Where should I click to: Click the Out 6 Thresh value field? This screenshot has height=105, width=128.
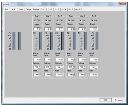92,29
